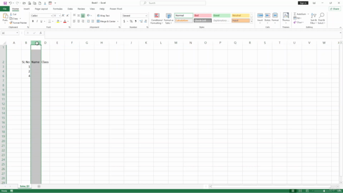Open a file using the folder icon
343x193 pixels.
24,3
